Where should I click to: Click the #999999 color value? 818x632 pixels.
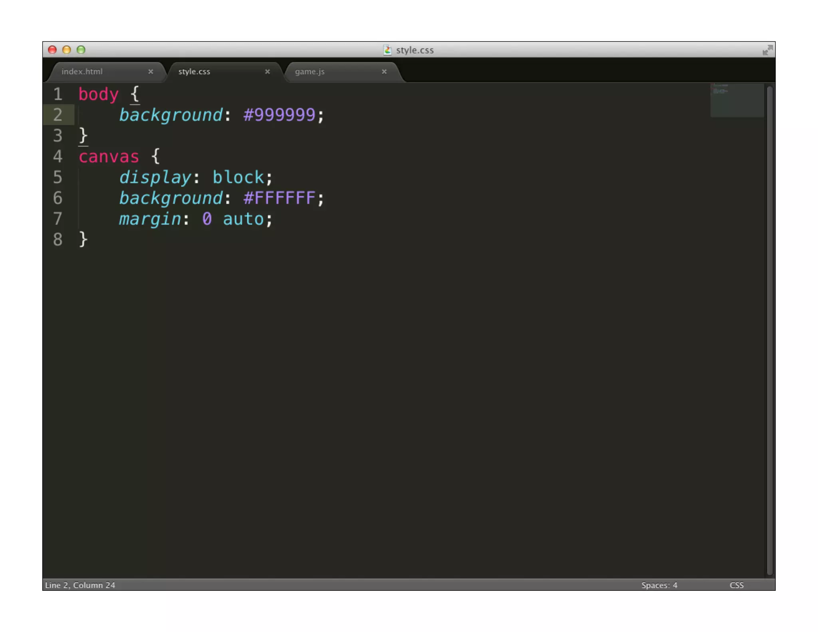279,115
